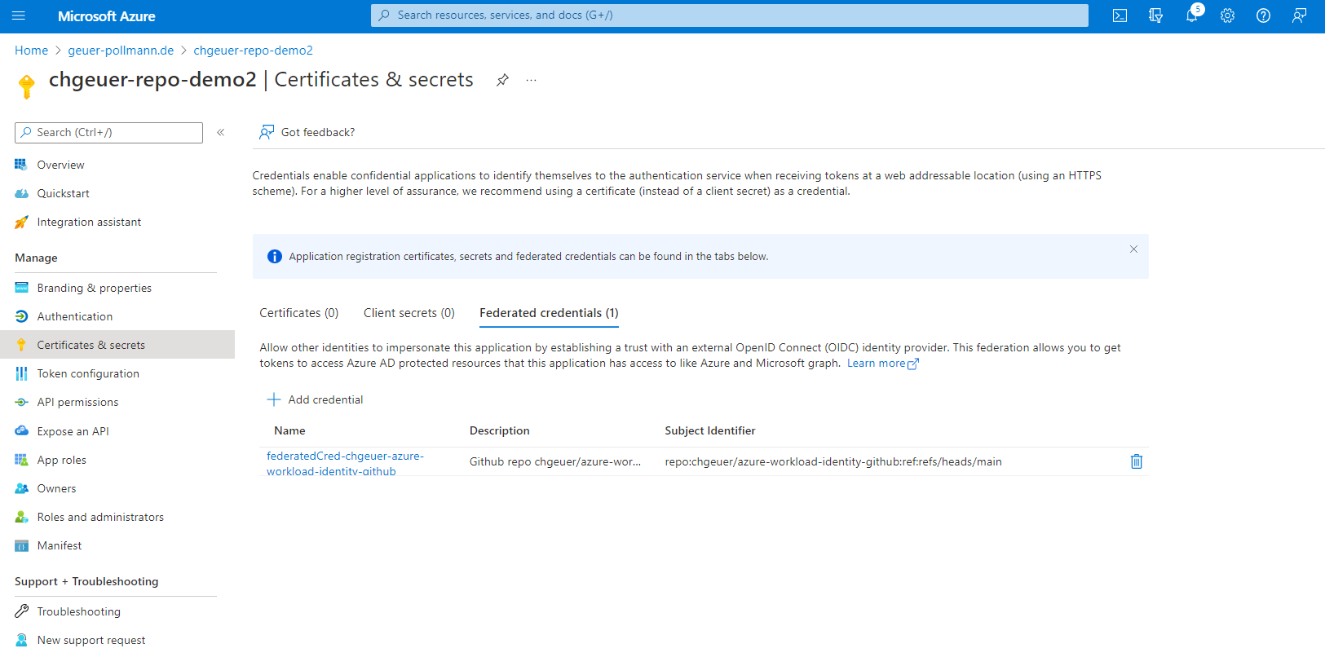Select Certificates & secrets in sidebar
The width and height of the screenshot is (1325, 666).
[x=117, y=345]
